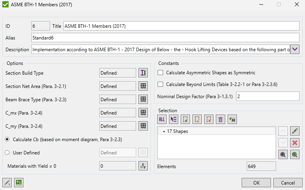Click the Nominal Design Factor input field
Viewport: 305px width, 190px height.
click(267, 96)
